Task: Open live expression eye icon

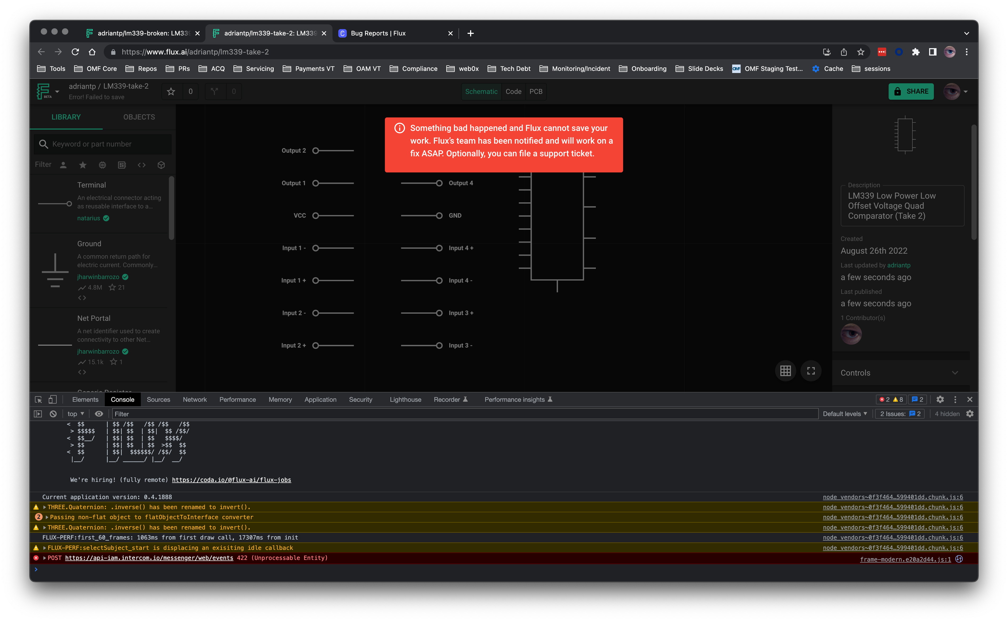Action: [99, 414]
